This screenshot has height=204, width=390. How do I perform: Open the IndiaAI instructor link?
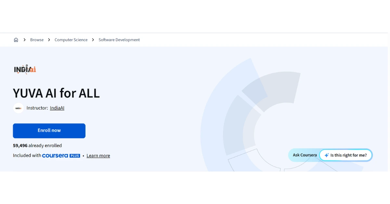coord(57,108)
